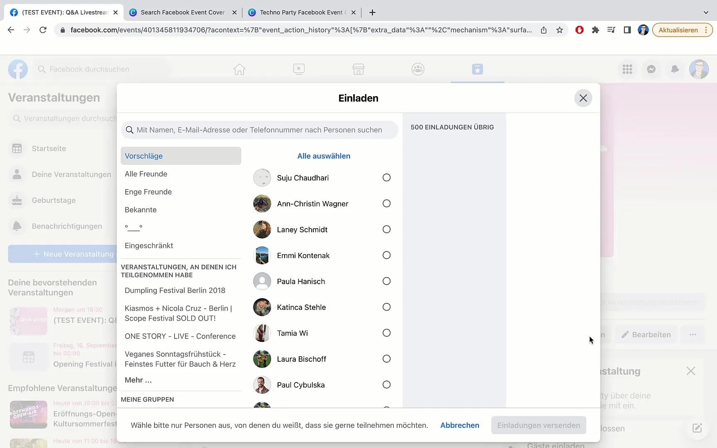
Task: Select Paul Cybulska radio button
Action: tap(386, 385)
